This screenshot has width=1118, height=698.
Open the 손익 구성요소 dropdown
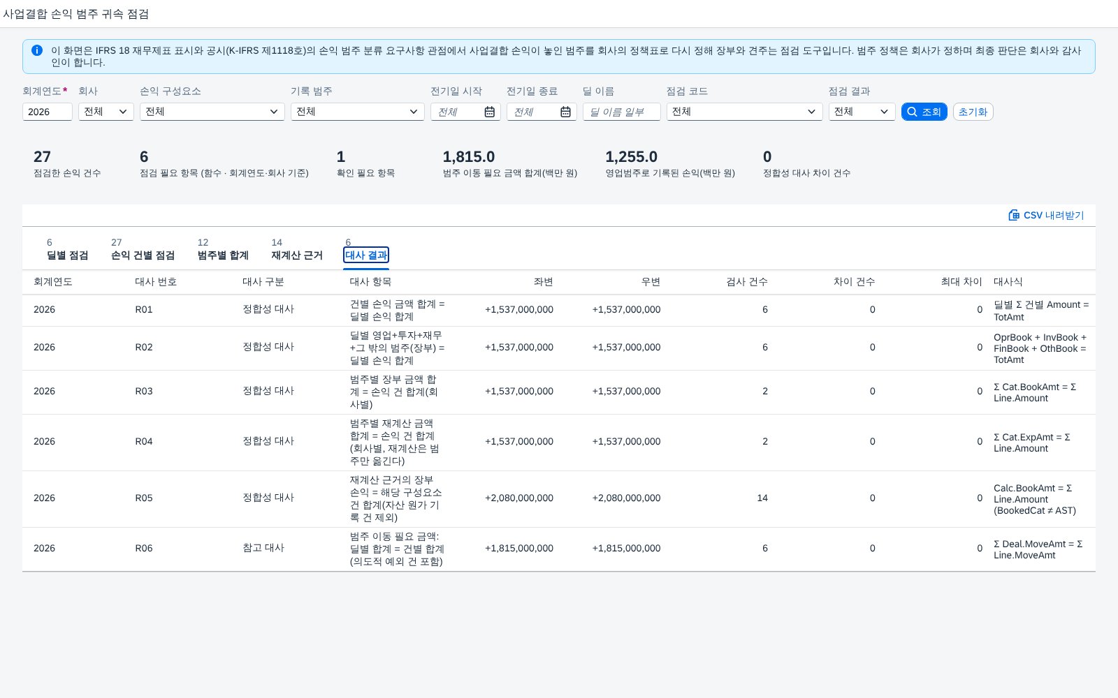212,112
